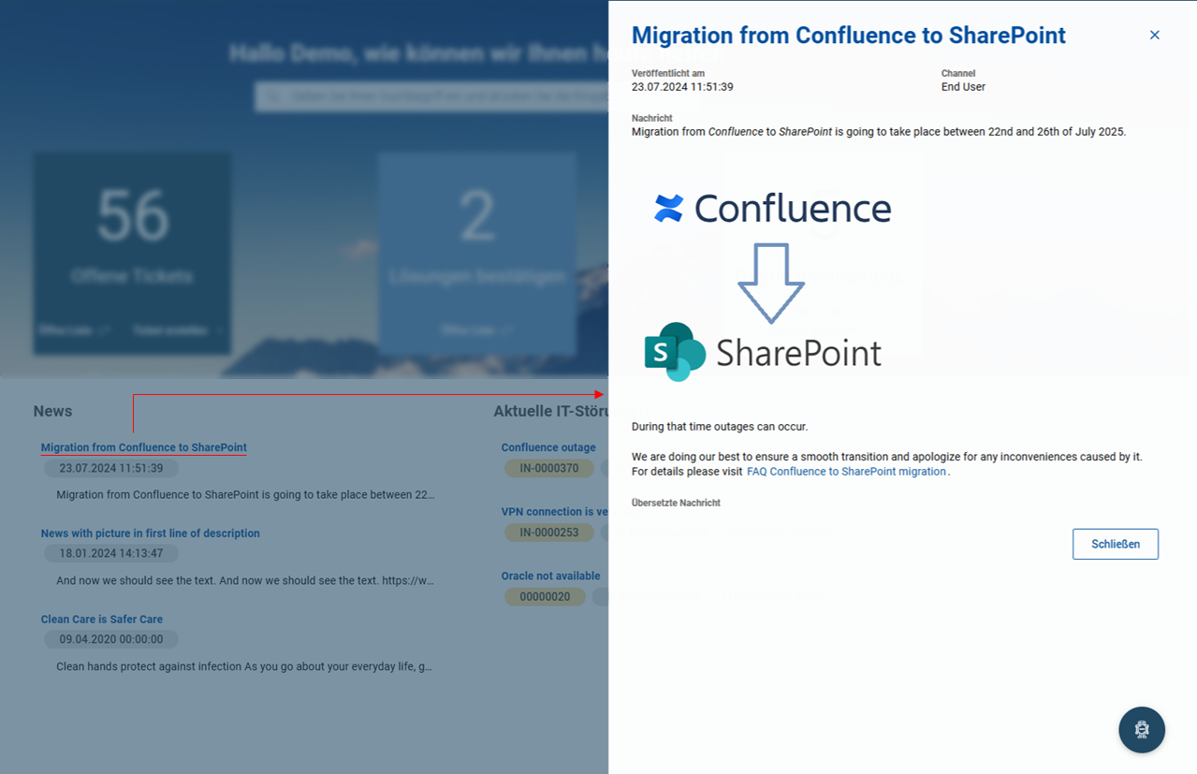Click the SharePoint logo in the message
The image size is (1197, 774).
tap(763, 352)
